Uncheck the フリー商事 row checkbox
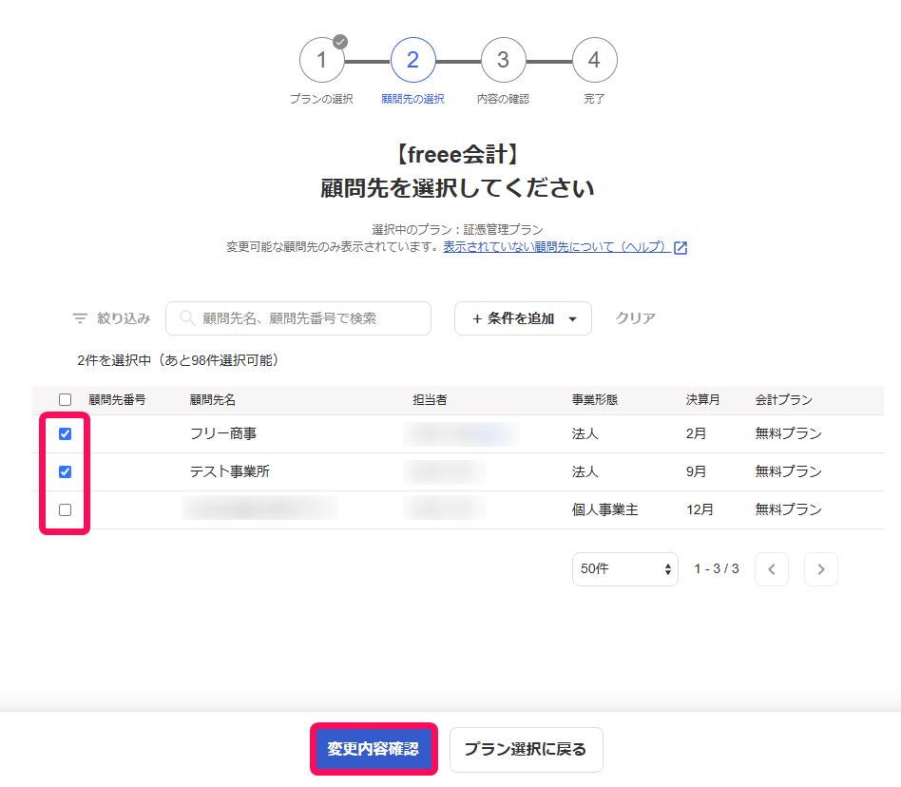901x787 pixels. point(65,433)
